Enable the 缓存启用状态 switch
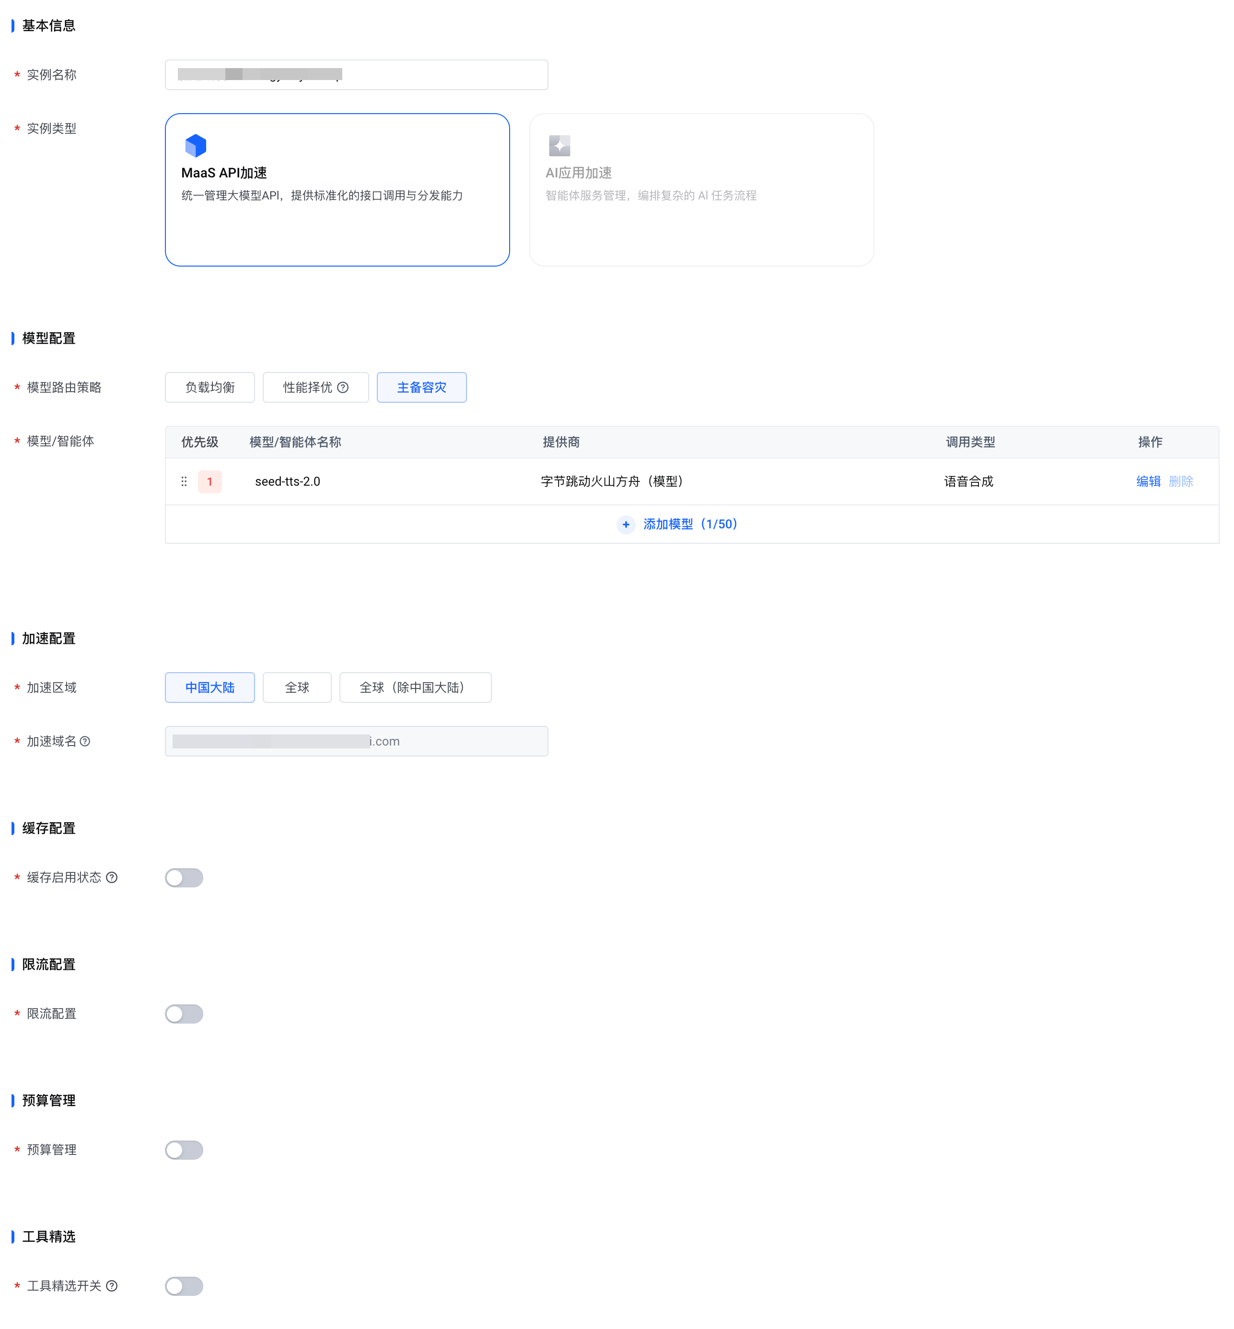This screenshot has width=1234, height=1329. [184, 877]
